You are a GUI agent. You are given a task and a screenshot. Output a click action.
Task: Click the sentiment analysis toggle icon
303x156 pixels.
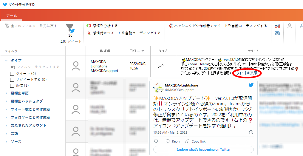(x=89, y=26)
